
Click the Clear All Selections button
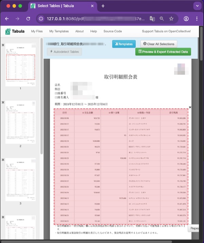(x=158, y=44)
